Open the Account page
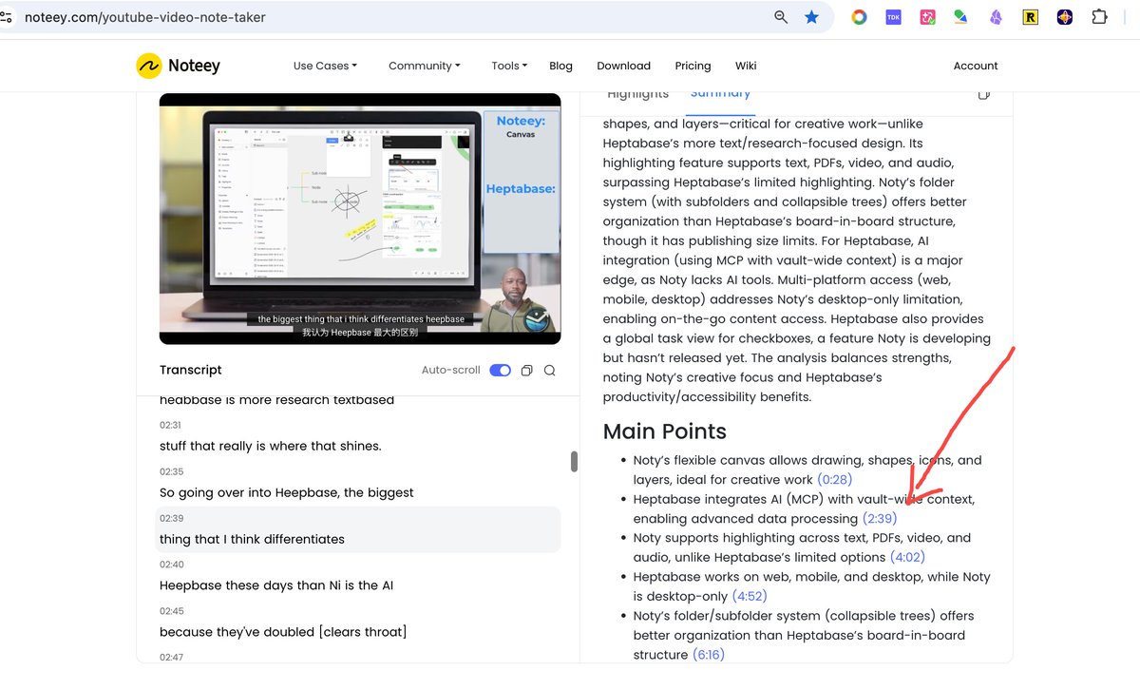The width and height of the screenshot is (1140, 690). tap(976, 66)
